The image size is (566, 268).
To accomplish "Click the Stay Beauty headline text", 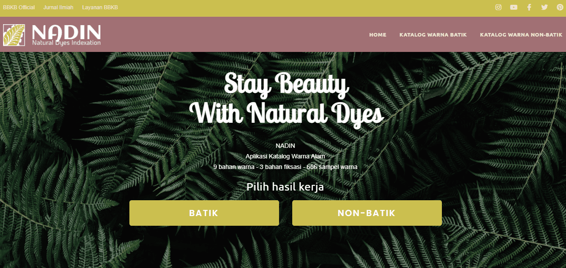I will [287, 84].
